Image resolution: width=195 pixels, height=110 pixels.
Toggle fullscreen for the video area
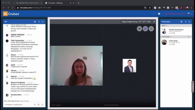154,22
